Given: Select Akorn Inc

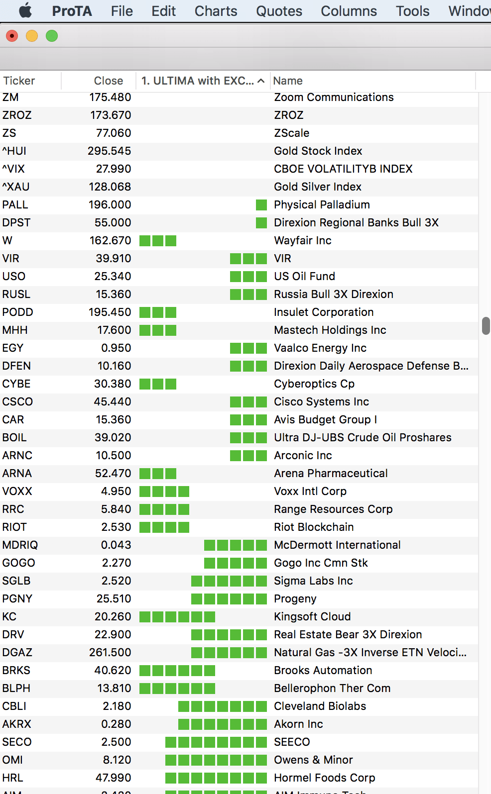Looking at the screenshot, I should [x=298, y=724].
